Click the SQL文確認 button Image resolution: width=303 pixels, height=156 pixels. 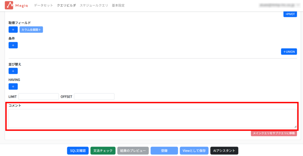pos(78,151)
